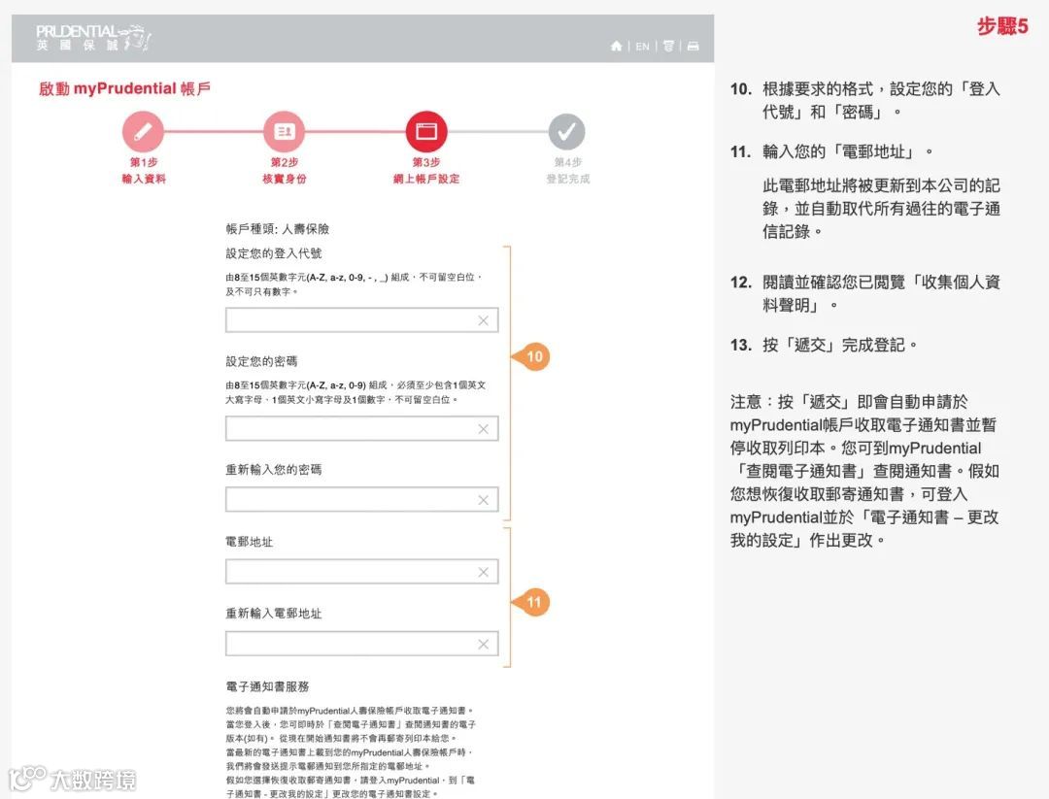
Task: Select the step 2 identity card icon
Action: point(285,132)
